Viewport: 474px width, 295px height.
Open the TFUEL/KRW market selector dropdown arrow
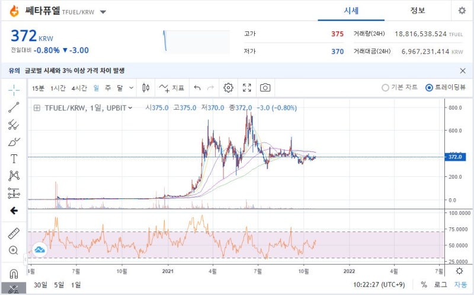pyautogui.click(x=103, y=12)
